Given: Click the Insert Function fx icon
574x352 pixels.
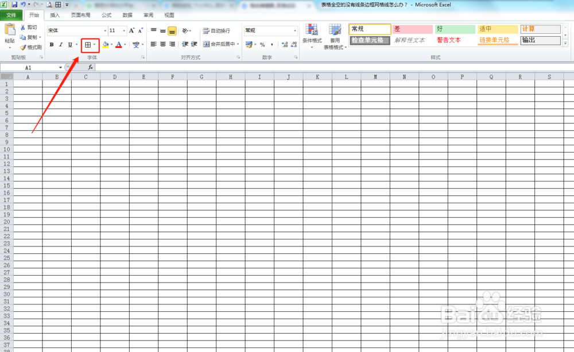Looking at the screenshot, I should (x=91, y=67).
